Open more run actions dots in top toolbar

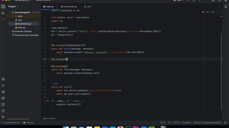coord(199,1)
